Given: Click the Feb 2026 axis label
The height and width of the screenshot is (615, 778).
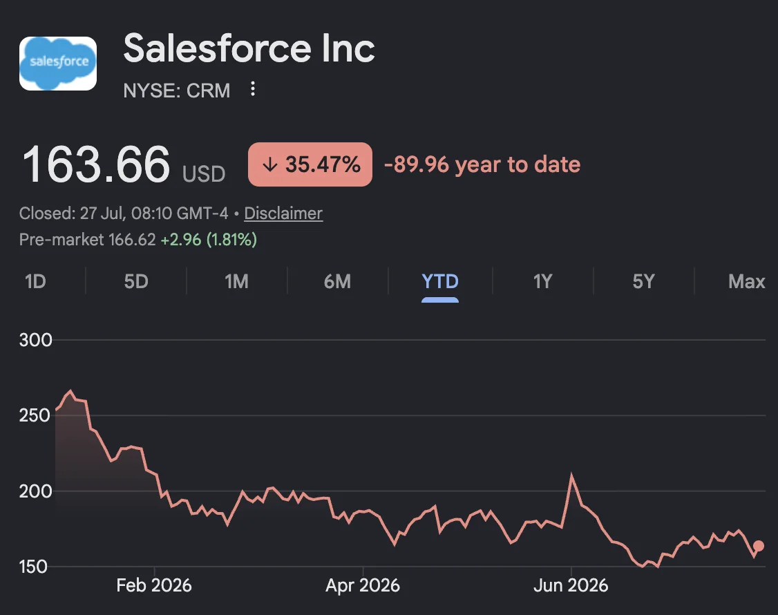Looking at the screenshot, I should coord(154,586).
